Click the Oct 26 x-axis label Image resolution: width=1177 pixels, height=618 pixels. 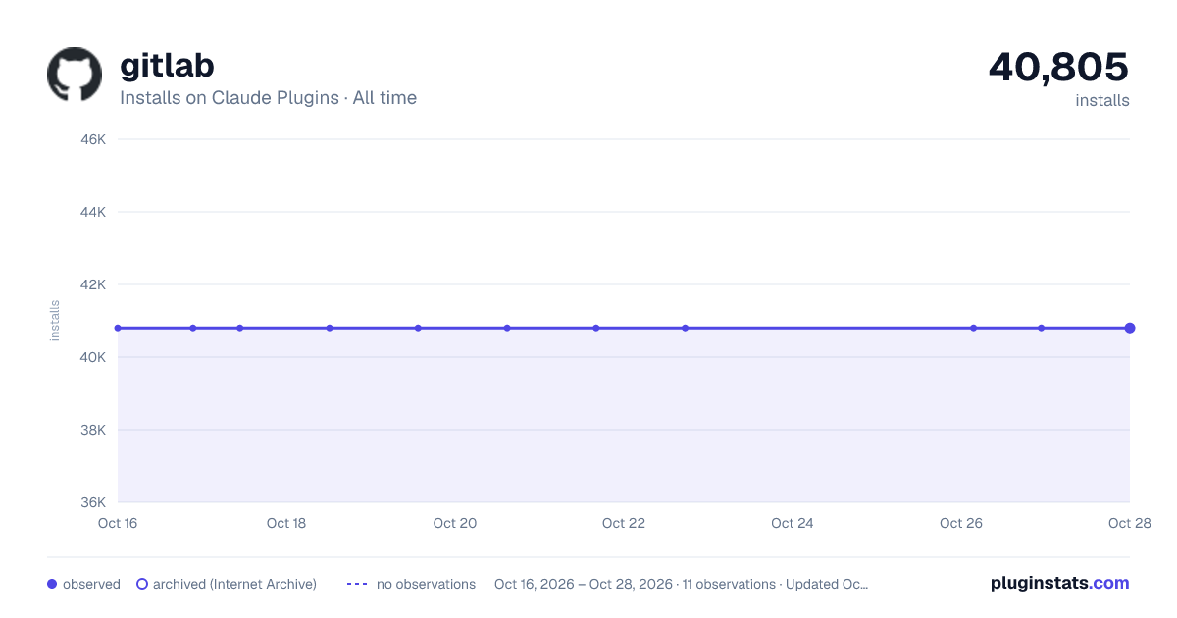961,523
